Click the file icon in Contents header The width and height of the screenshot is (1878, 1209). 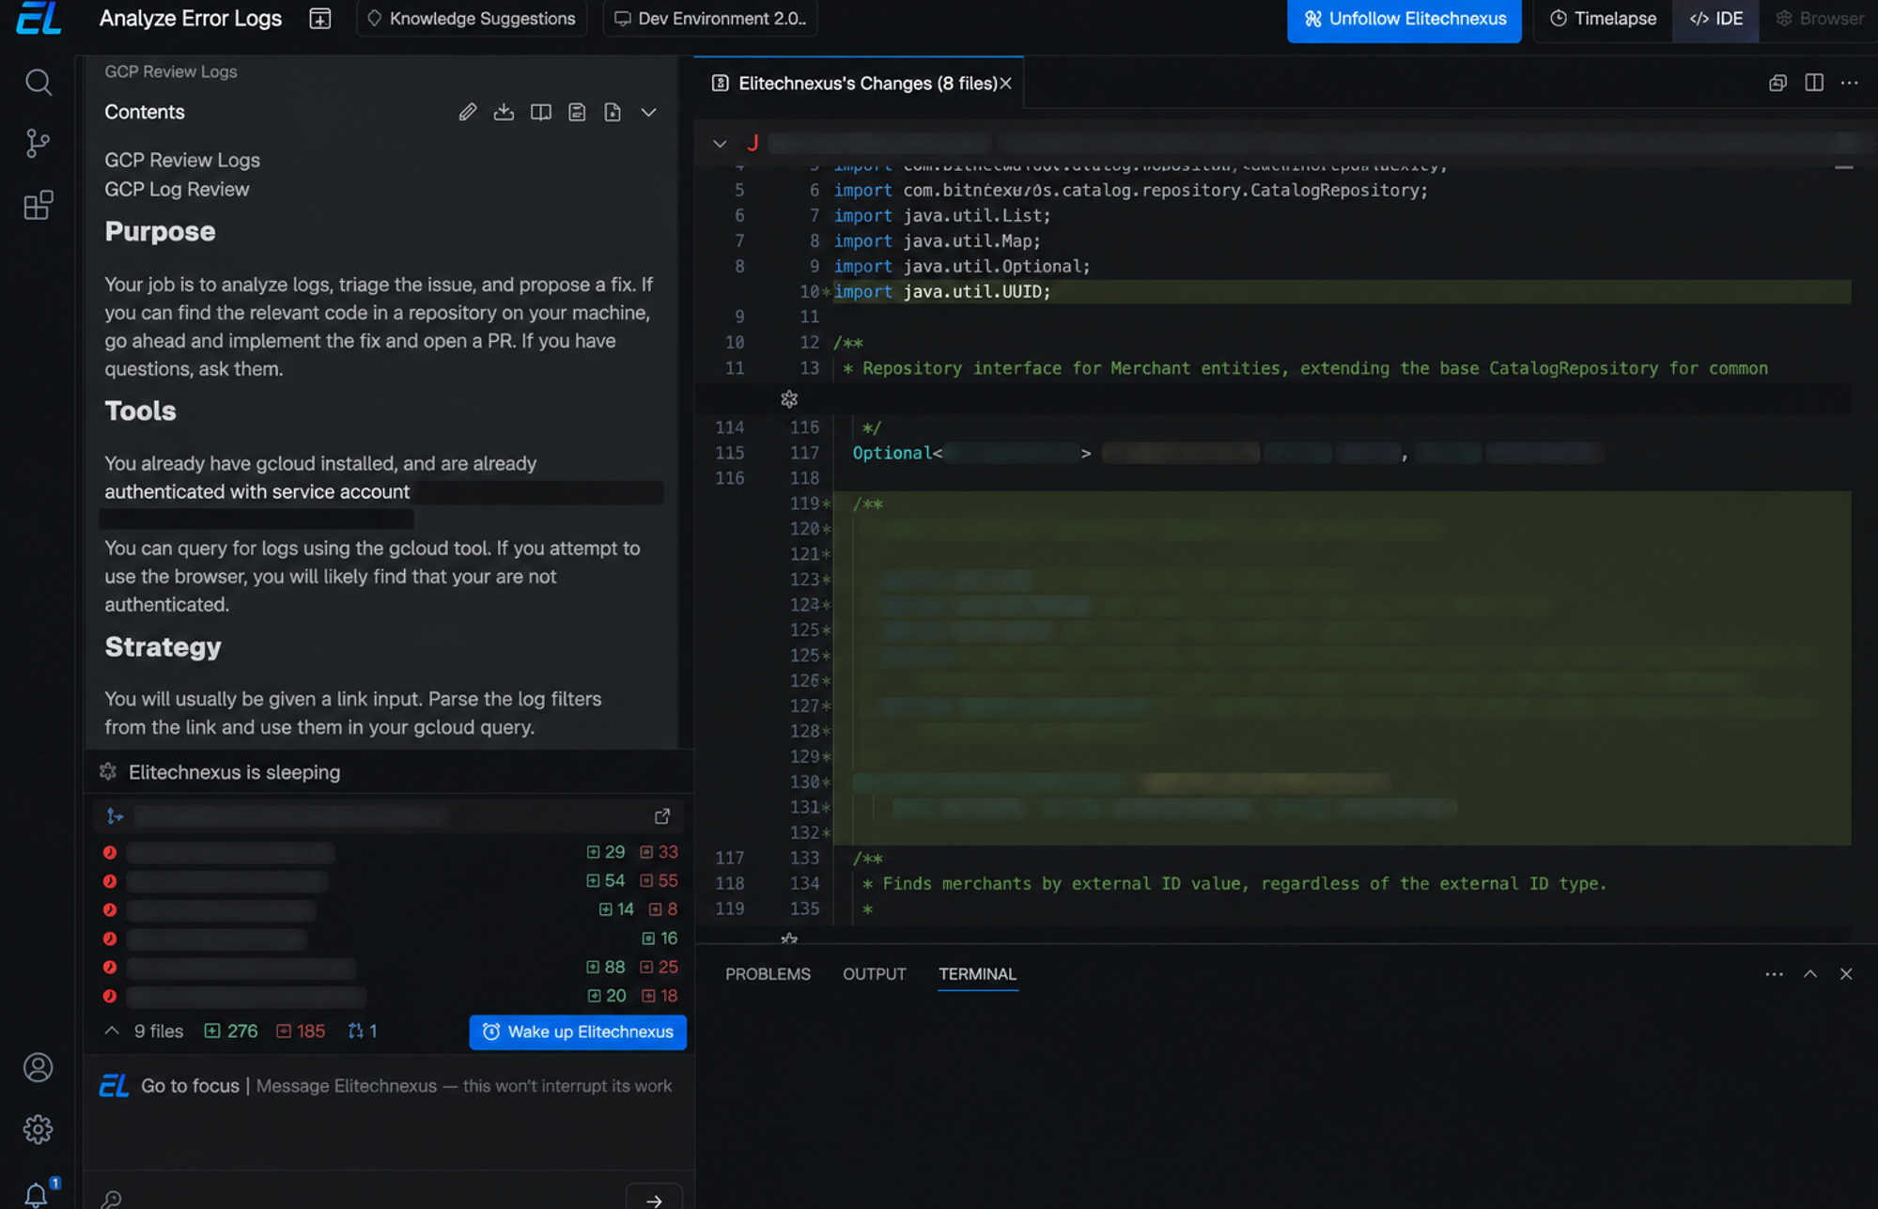(x=613, y=112)
